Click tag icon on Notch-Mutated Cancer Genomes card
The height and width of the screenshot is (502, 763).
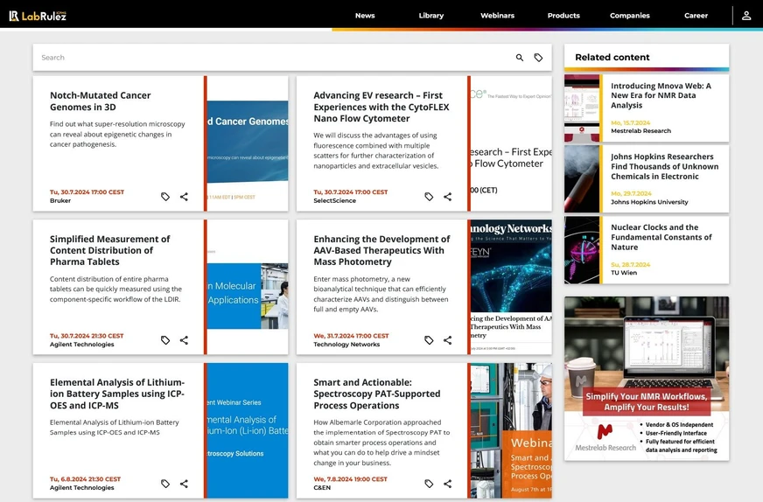[165, 197]
